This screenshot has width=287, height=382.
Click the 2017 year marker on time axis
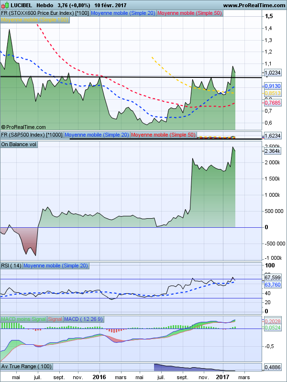[x=223, y=377]
